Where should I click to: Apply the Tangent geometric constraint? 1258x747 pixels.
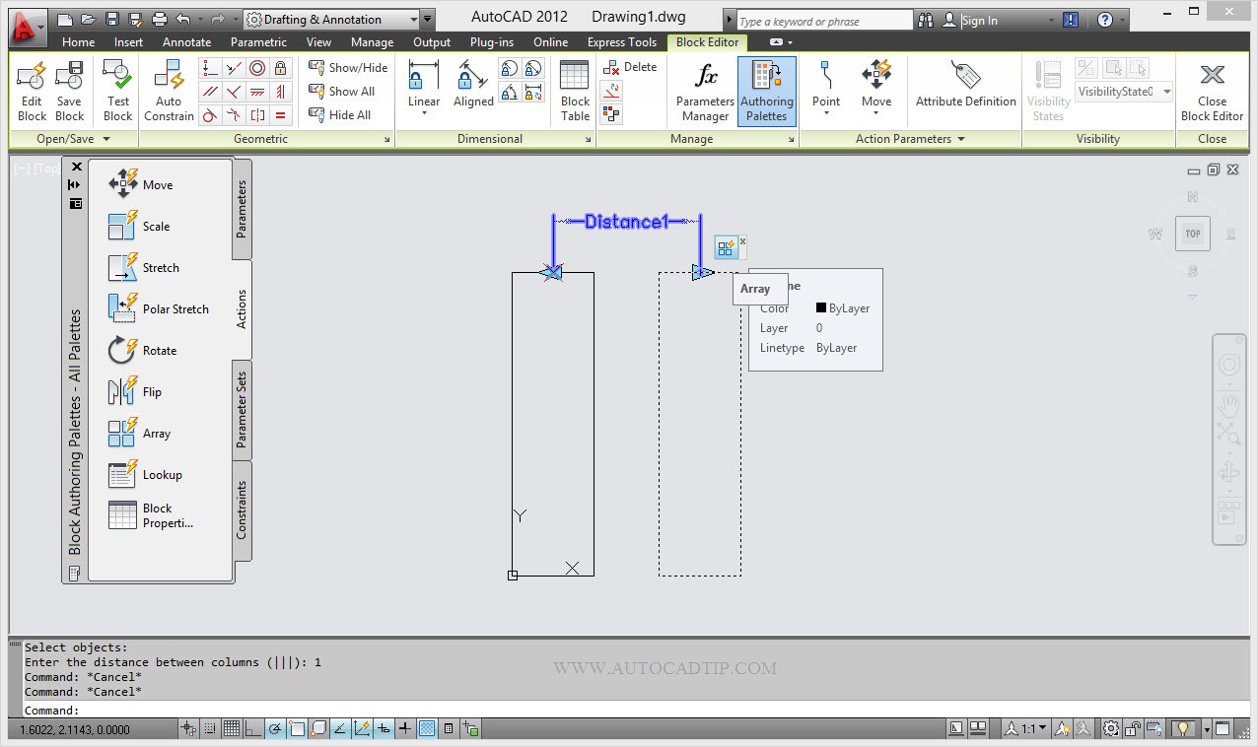click(210, 115)
